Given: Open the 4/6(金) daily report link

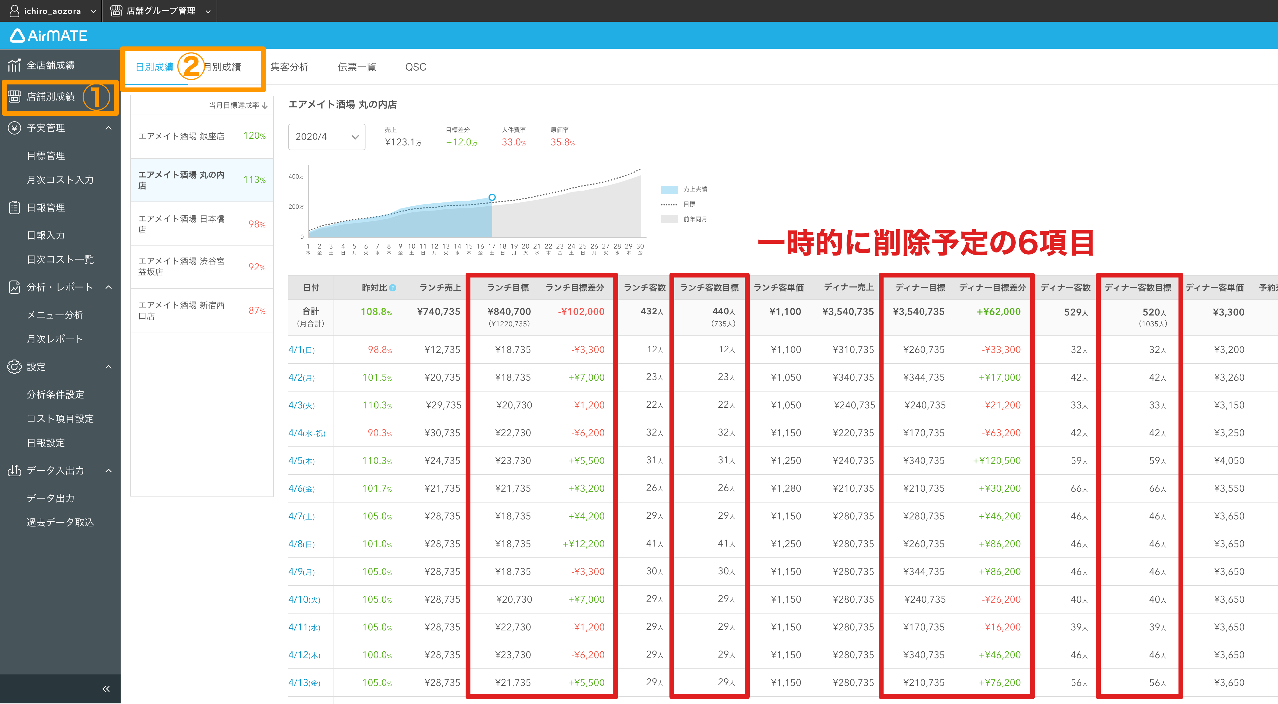Looking at the screenshot, I should (x=302, y=489).
